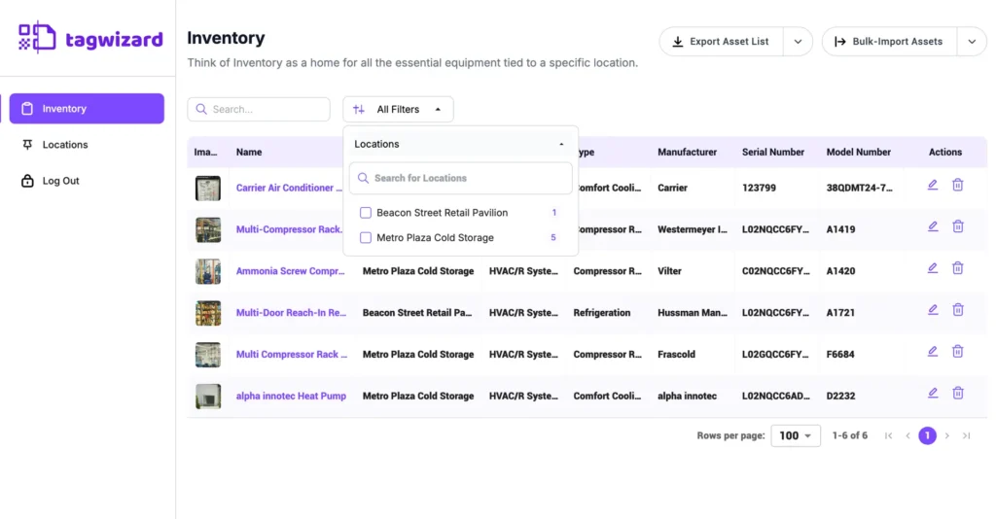
Task: Edit the Frascold Multi Compressor Rack
Action: pos(933,351)
